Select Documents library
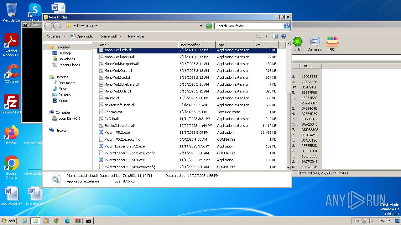This screenshot has height=225, width=401. 67,83
